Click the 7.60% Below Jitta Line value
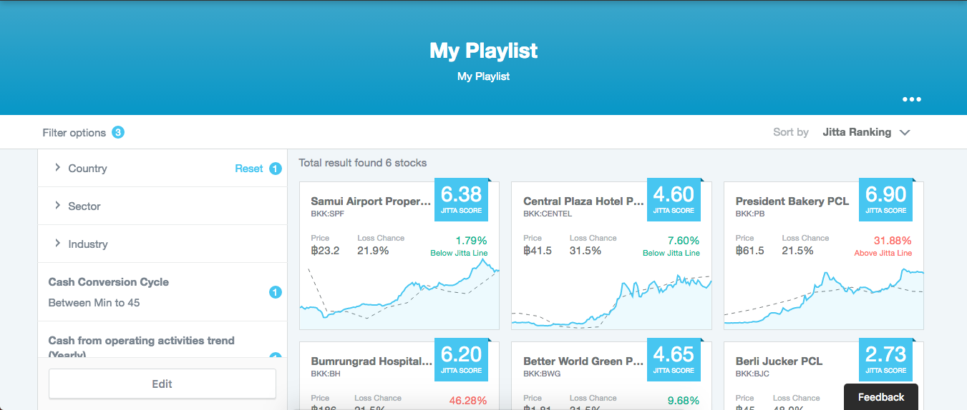The width and height of the screenshot is (967, 410). click(x=684, y=241)
